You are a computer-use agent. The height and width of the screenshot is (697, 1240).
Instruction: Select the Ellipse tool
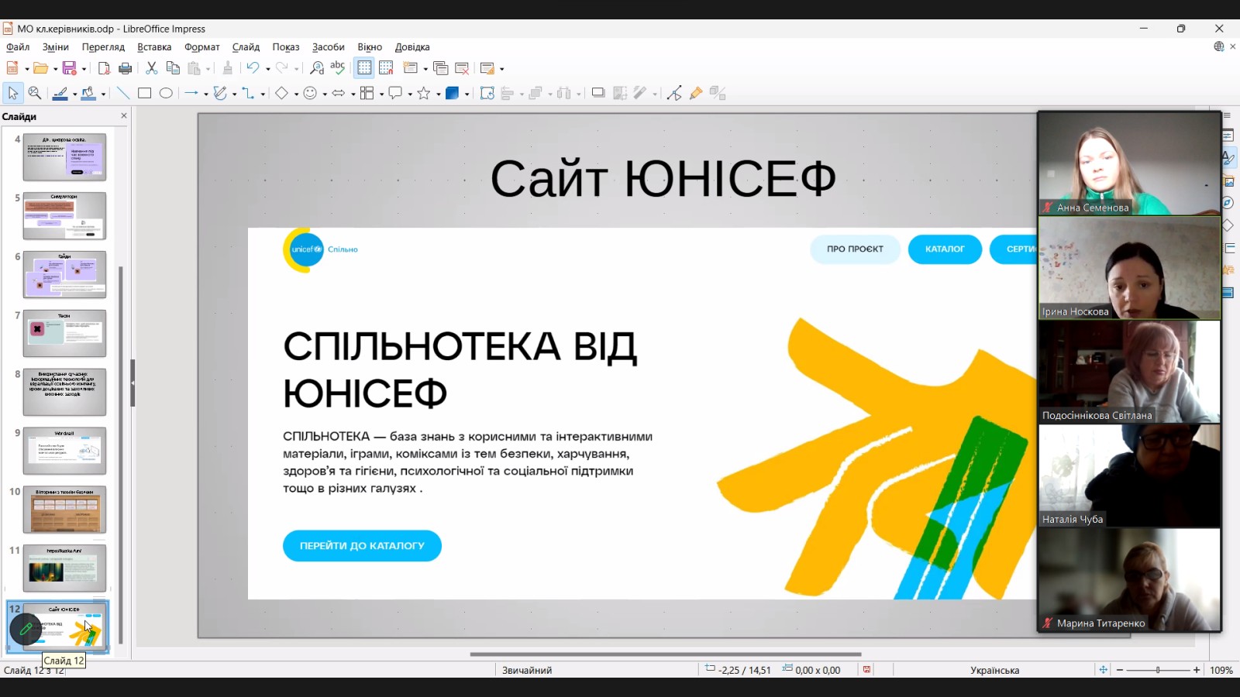(x=166, y=93)
